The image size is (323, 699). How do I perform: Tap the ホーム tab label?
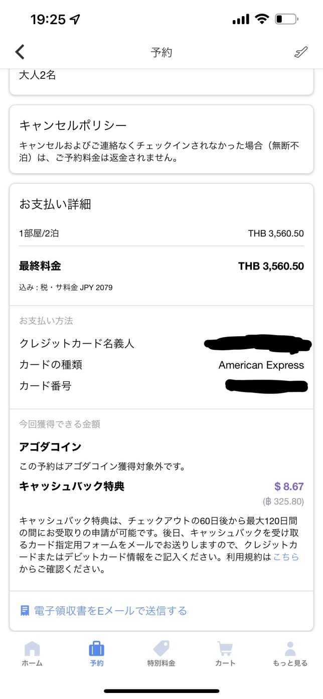[x=32, y=663]
